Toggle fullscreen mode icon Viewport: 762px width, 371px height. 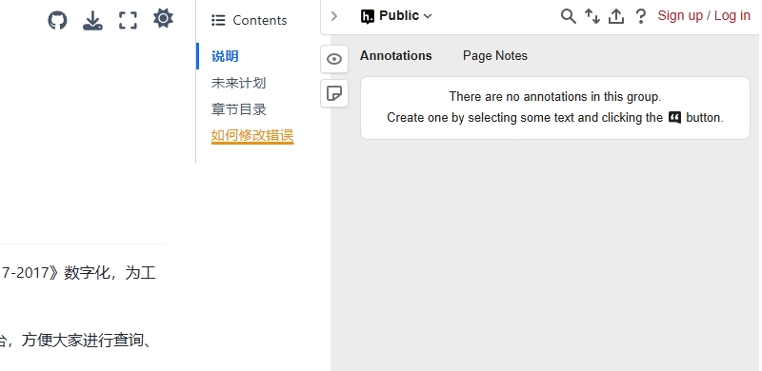(128, 20)
